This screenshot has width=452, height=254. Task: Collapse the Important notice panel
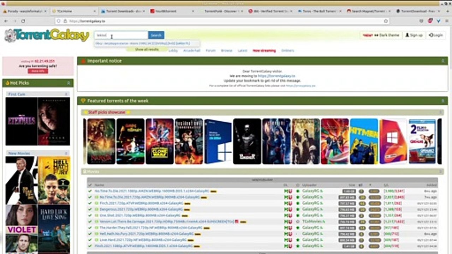(443, 61)
